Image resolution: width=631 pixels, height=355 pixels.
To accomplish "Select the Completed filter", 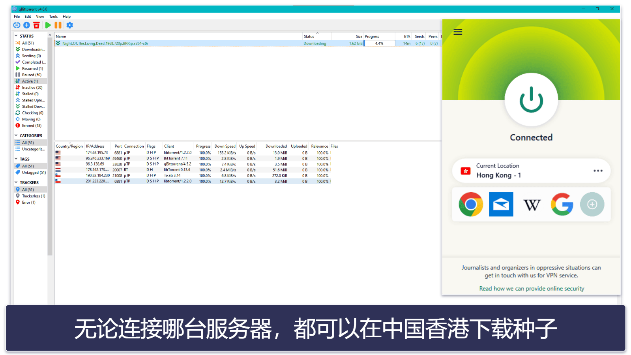I will (x=30, y=62).
